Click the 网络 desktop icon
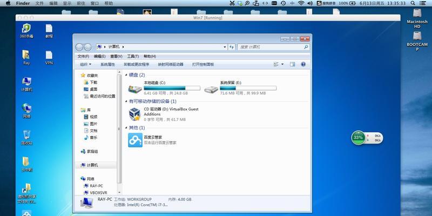432x216 pixels. click(26, 111)
